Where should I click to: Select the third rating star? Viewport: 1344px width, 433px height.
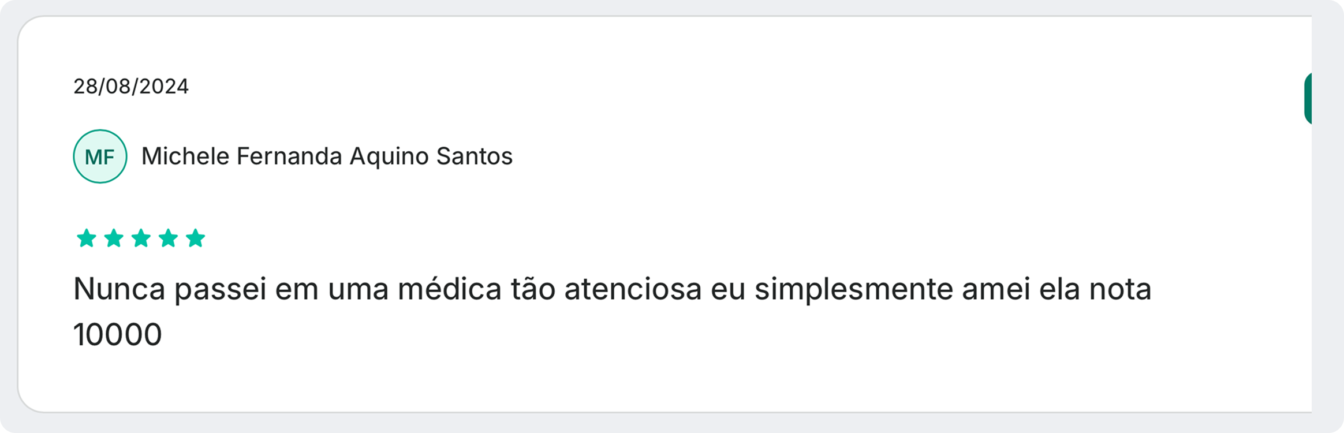(x=141, y=238)
